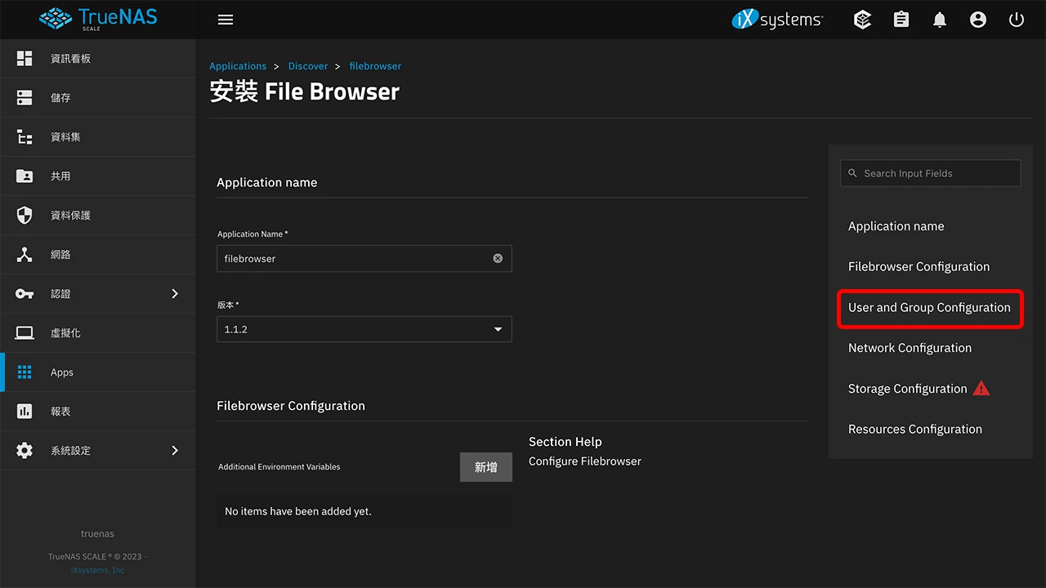Open the TrueCommand status icon
Screen dimensions: 1046x588
[862, 20]
